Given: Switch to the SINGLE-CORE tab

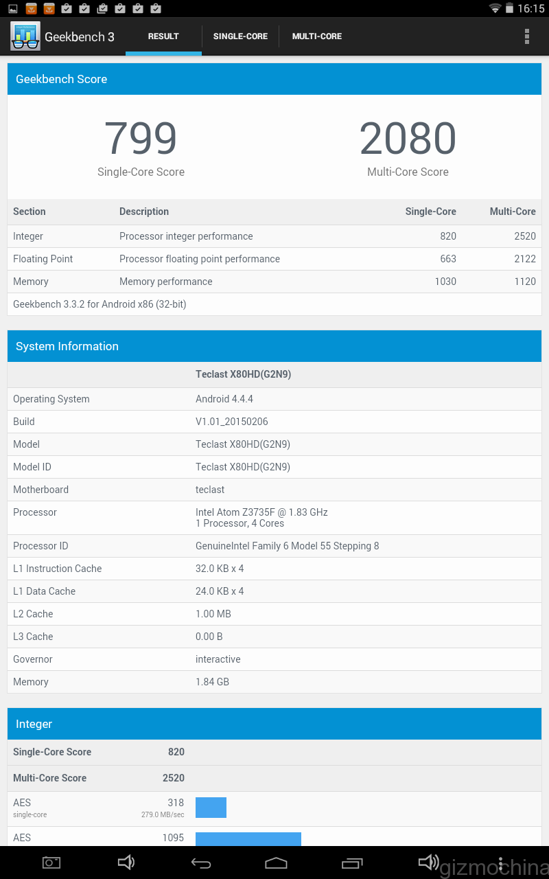Looking at the screenshot, I should pyautogui.click(x=240, y=36).
